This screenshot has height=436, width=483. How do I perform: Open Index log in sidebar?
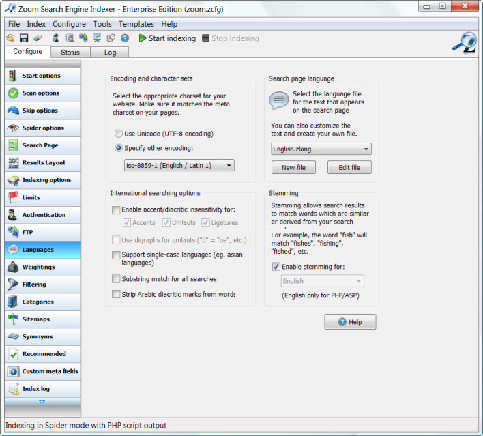[43, 389]
